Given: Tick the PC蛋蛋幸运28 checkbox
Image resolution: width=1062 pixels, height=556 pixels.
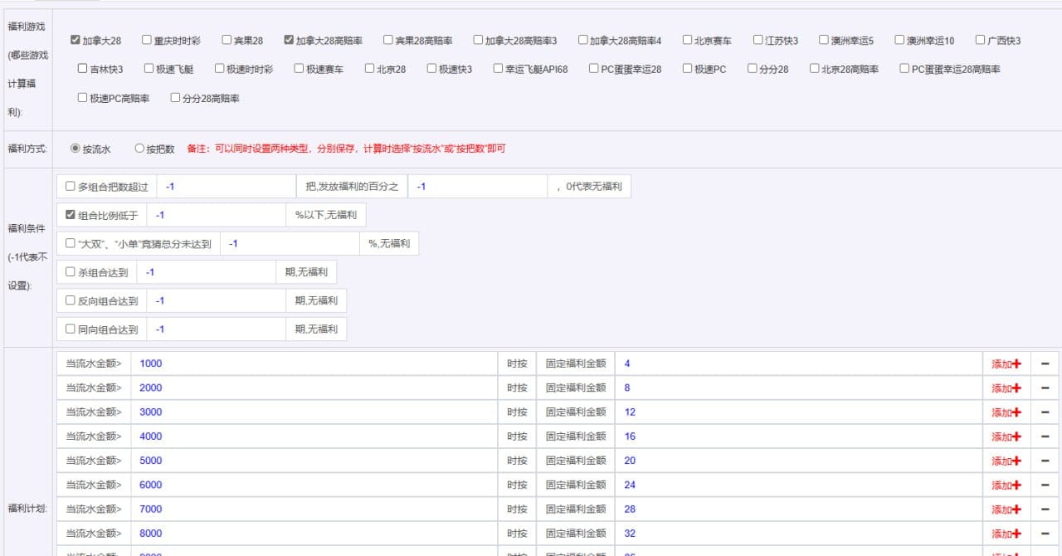Looking at the screenshot, I should tap(594, 69).
